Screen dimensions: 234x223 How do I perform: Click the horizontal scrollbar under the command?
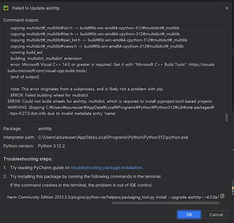tap(166, 203)
